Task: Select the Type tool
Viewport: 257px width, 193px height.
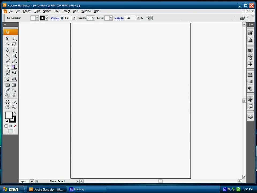Action: [x=14, y=50]
